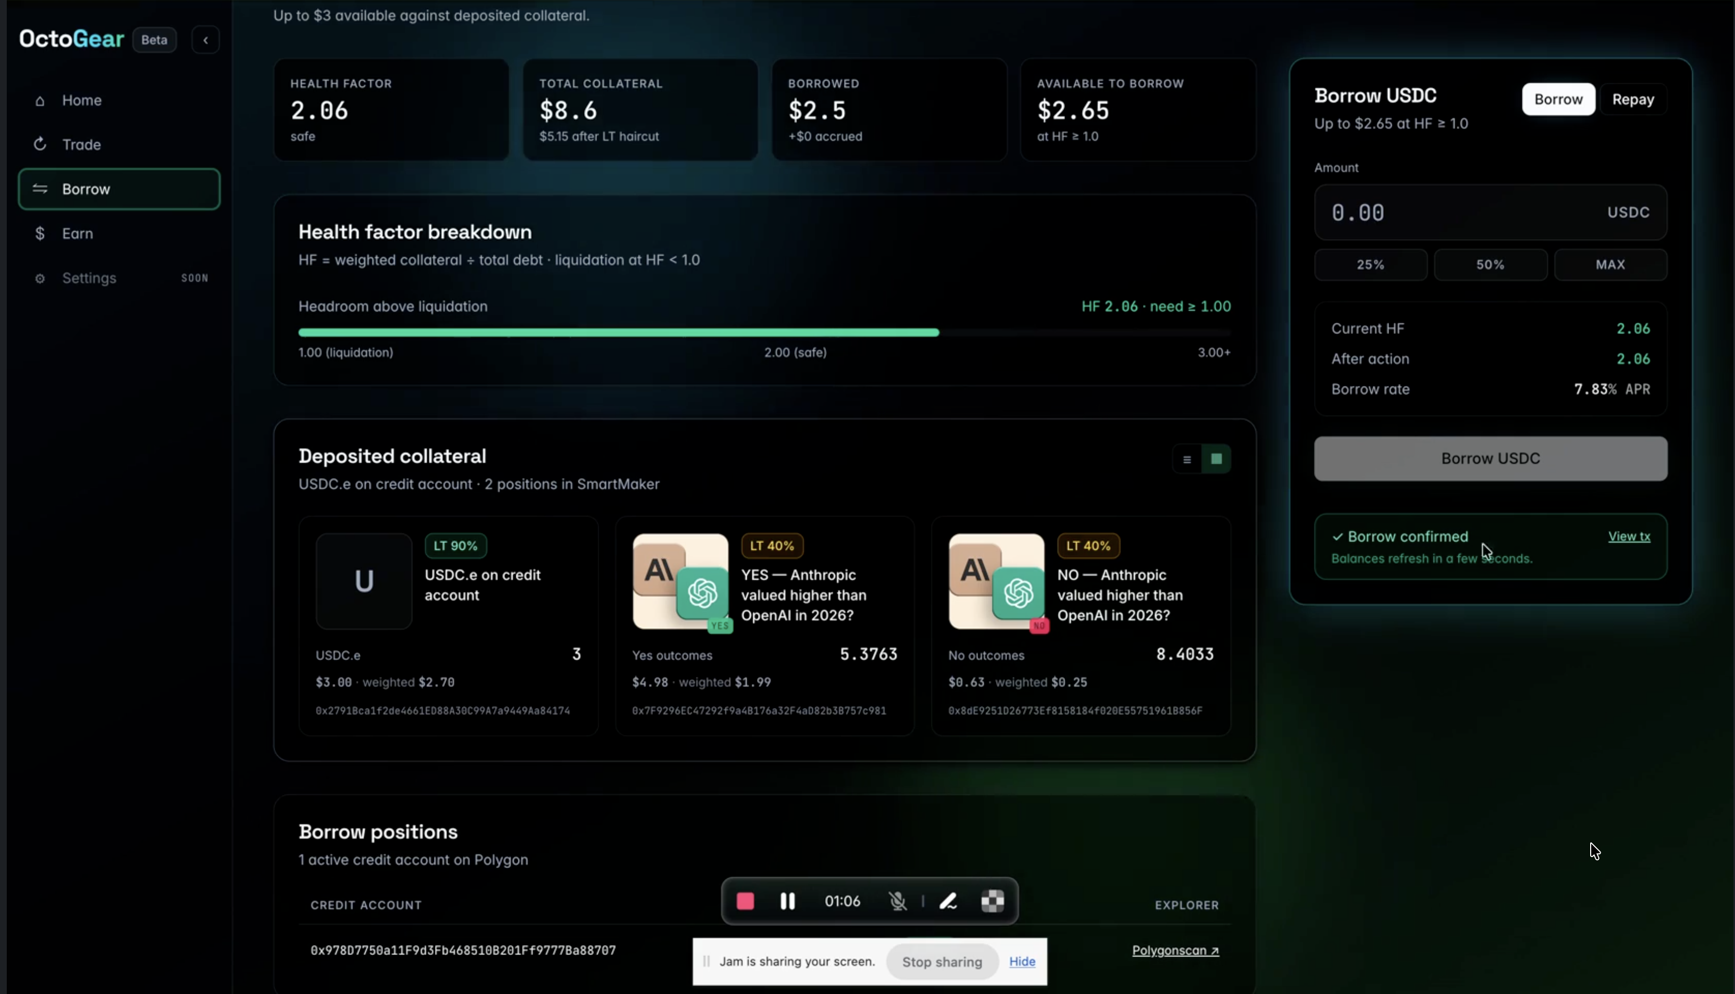1735x994 pixels.
Task: Click the USDC.e address 0x2791Bca1...
Action: click(442, 711)
